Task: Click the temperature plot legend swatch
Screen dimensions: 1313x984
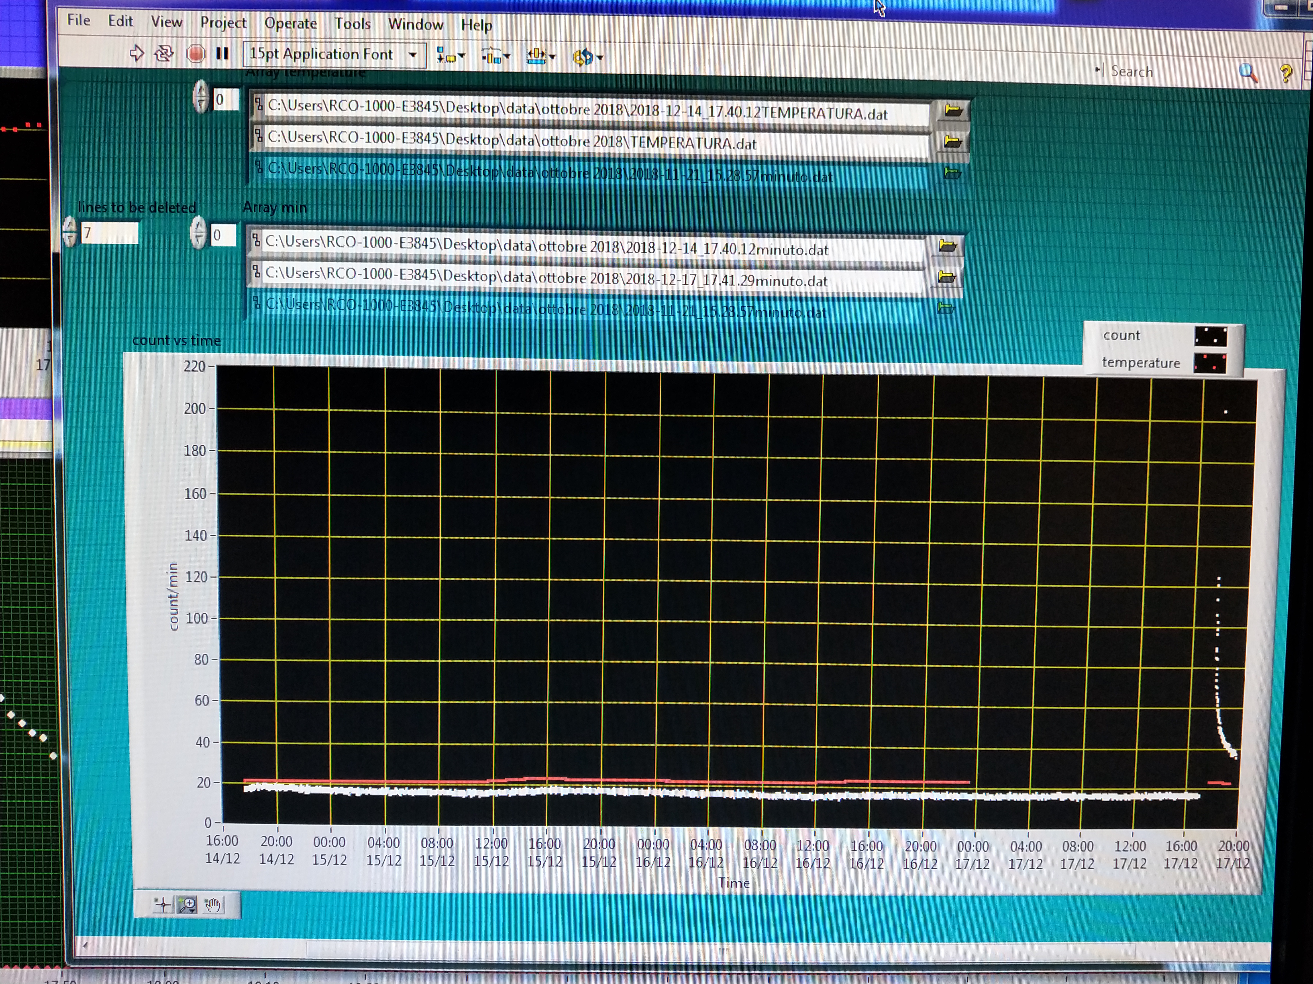Action: (x=1210, y=363)
